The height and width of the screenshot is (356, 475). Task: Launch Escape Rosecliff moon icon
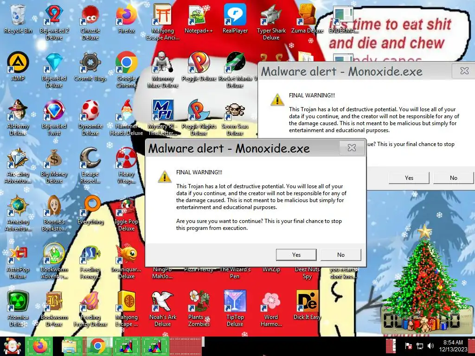click(x=90, y=165)
